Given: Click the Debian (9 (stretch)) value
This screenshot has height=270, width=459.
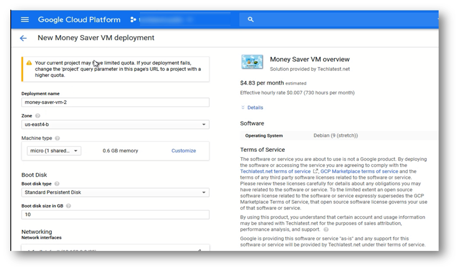Looking at the screenshot, I should click(x=335, y=135).
